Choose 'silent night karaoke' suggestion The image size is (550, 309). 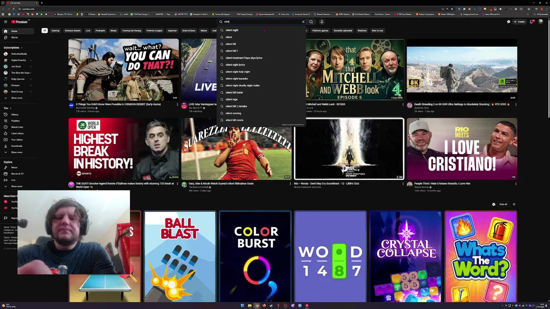tap(261, 79)
